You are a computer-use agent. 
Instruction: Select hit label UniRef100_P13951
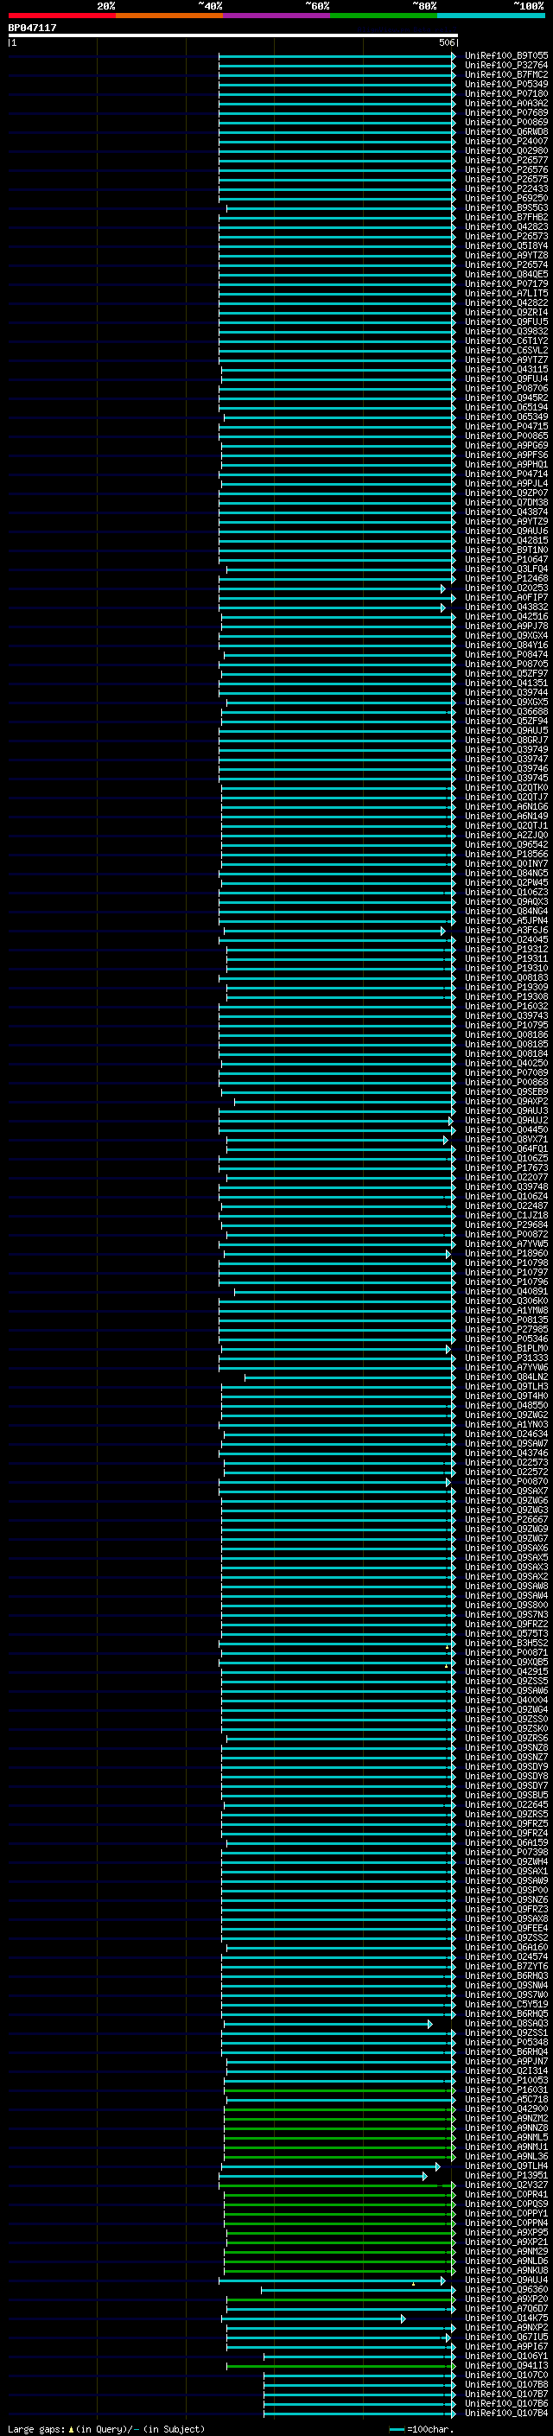pyautogui.click(x=506, y=2176)
